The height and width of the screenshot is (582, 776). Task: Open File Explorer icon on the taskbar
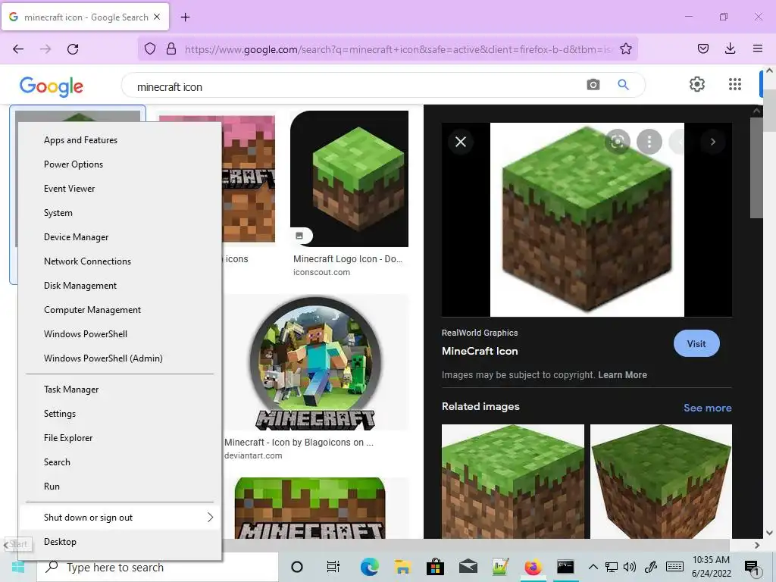point(402,567)
